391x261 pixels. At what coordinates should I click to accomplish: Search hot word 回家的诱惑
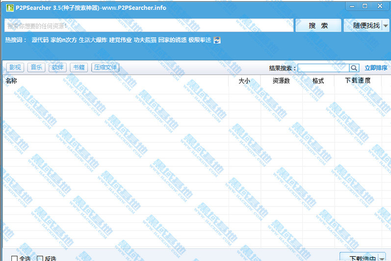pyautogui.click(x=172, y=40)
